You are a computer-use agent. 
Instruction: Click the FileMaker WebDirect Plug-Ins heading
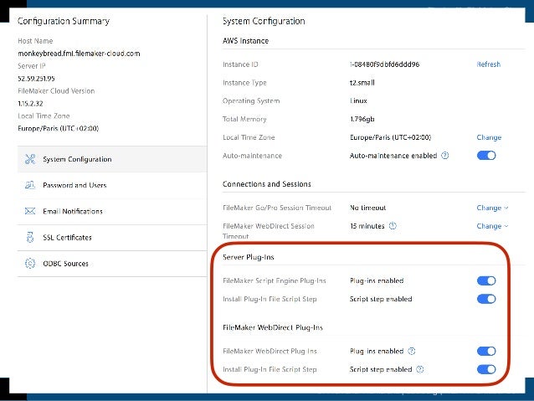(x=273, y=328)
